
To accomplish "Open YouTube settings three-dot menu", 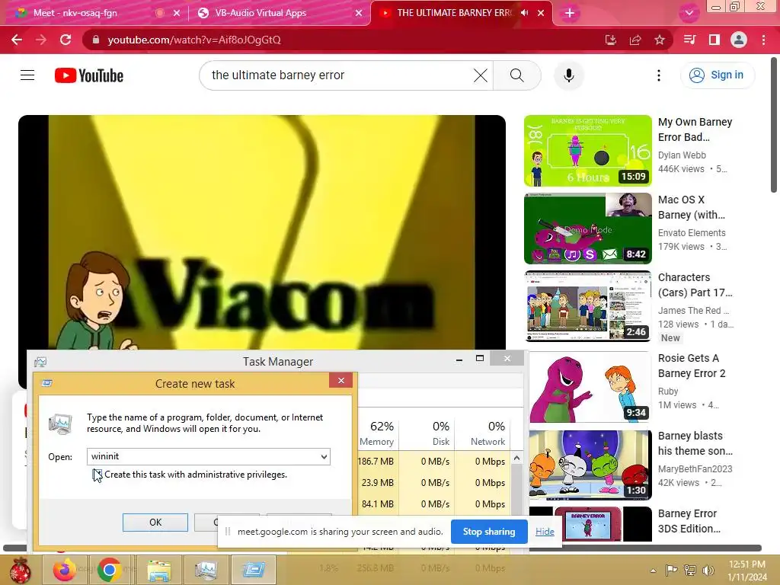I will (659, 75).
